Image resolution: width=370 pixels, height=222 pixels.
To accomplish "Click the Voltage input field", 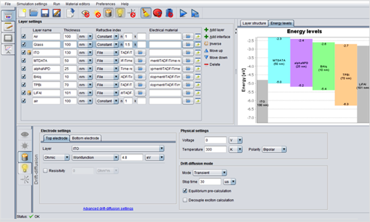I will pos(215,140).
